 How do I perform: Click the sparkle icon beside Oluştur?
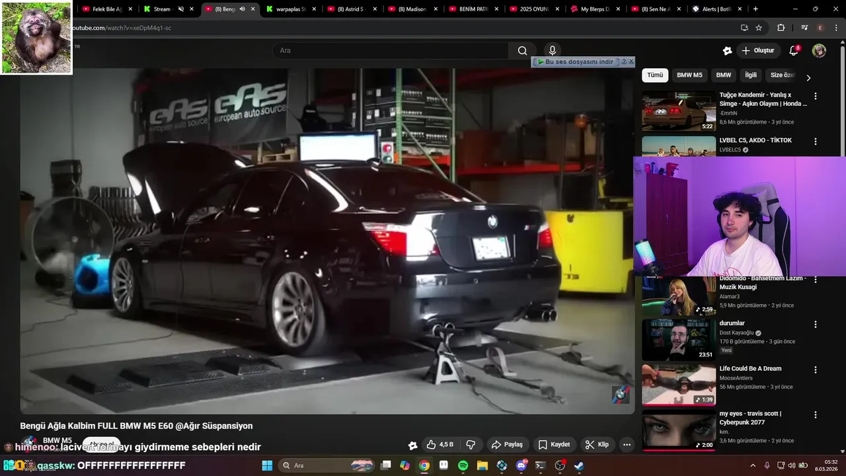727,51
